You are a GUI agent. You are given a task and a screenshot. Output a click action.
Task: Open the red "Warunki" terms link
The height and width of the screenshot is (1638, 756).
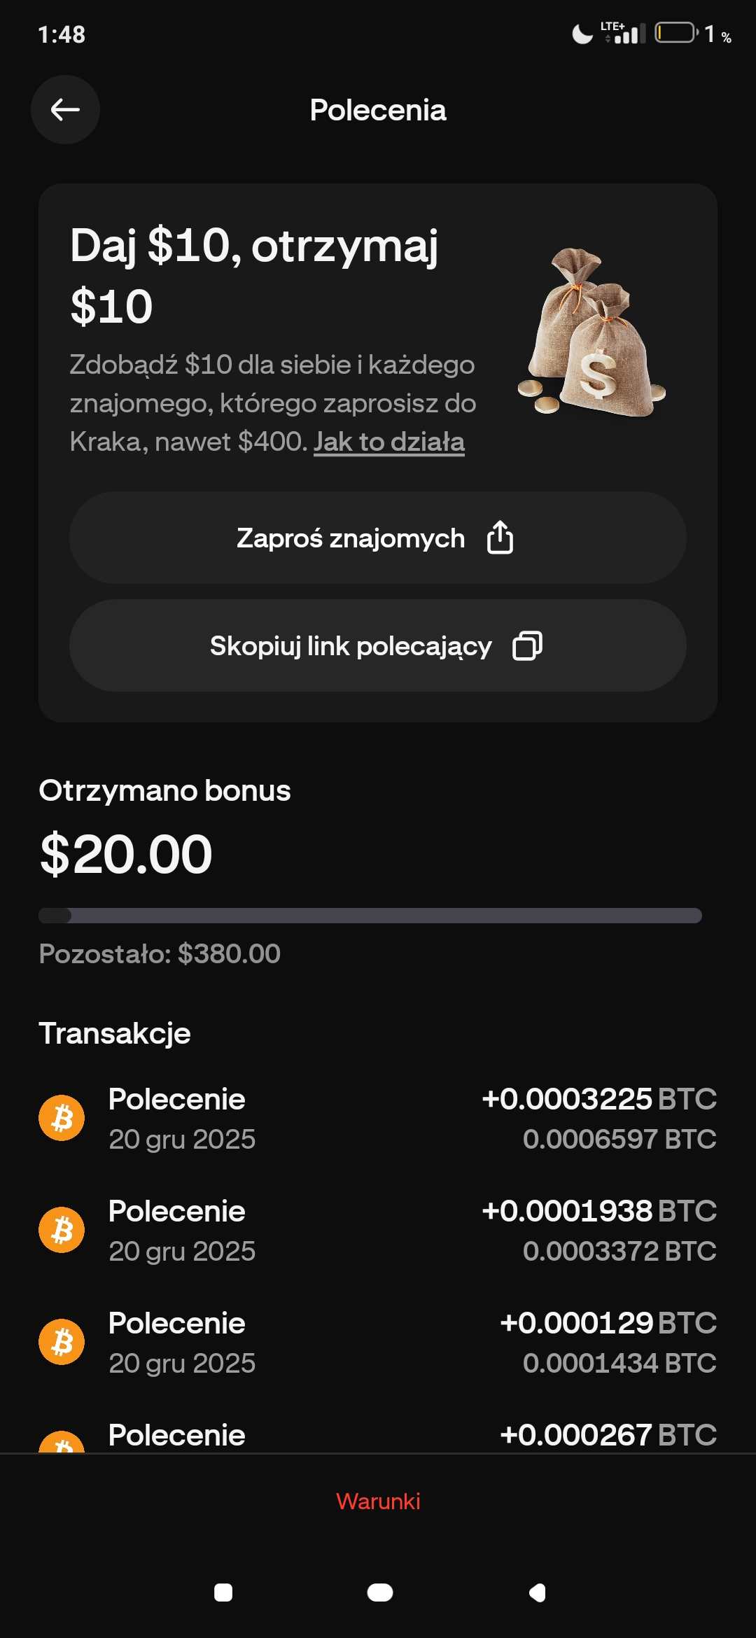tap(378, 1501)
